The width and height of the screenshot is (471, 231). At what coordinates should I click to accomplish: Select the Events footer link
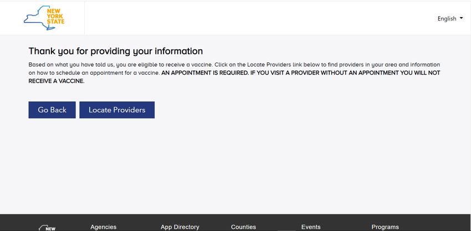(311, 227)
